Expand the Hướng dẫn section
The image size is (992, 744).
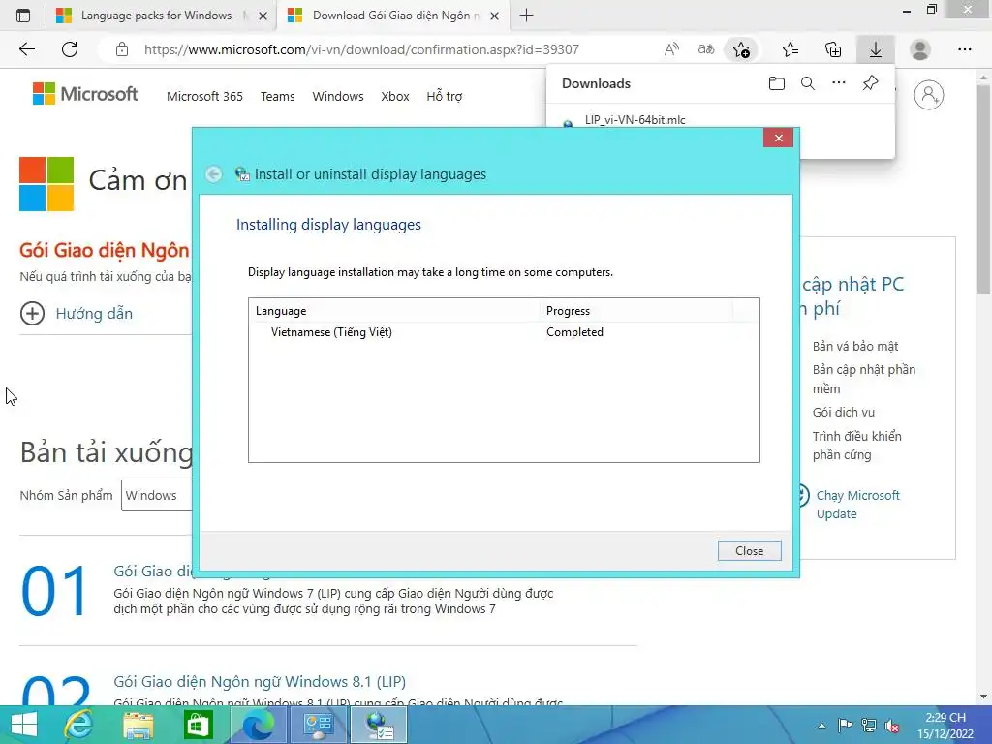77,313
